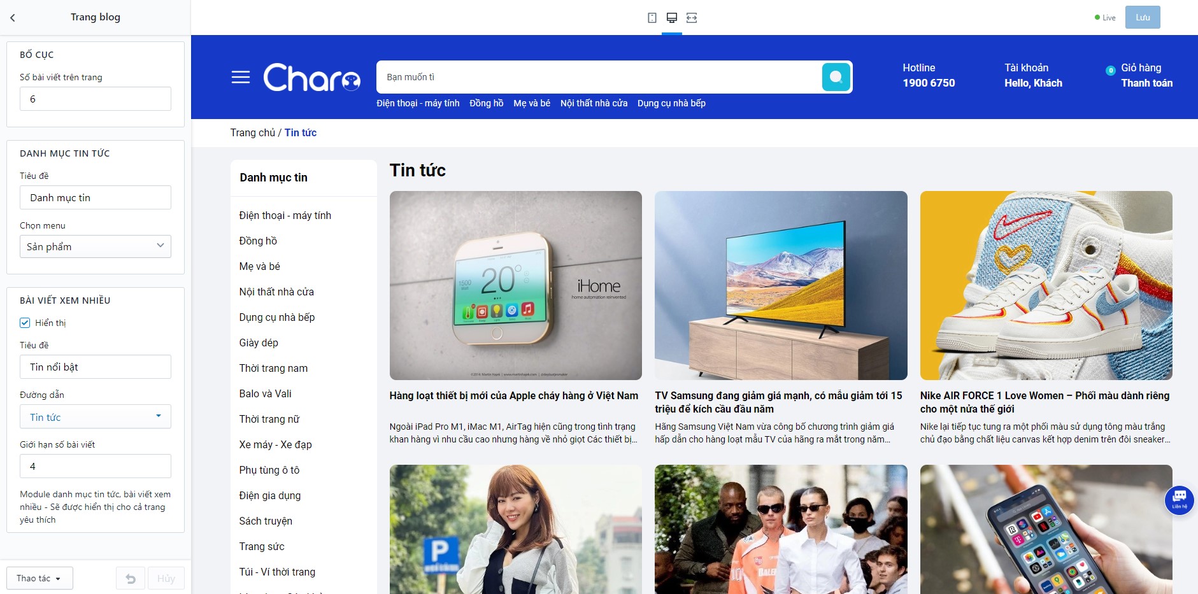Open the Thao tác dropdown
This screenshot has width=1198, height=594.
click(x=39, y=578)
